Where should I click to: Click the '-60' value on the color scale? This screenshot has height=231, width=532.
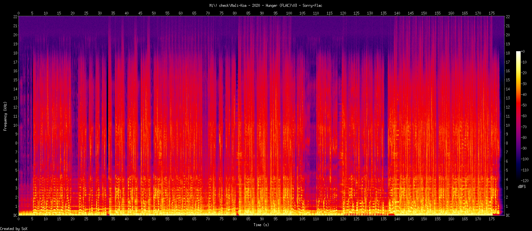tap(524, 116)
